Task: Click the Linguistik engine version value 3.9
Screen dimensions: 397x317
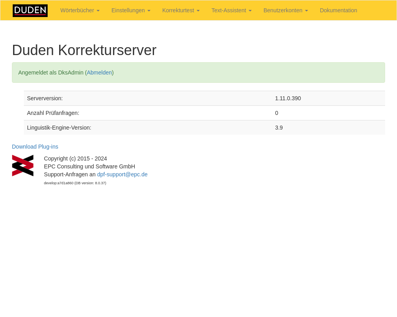Action: point(279,128)
